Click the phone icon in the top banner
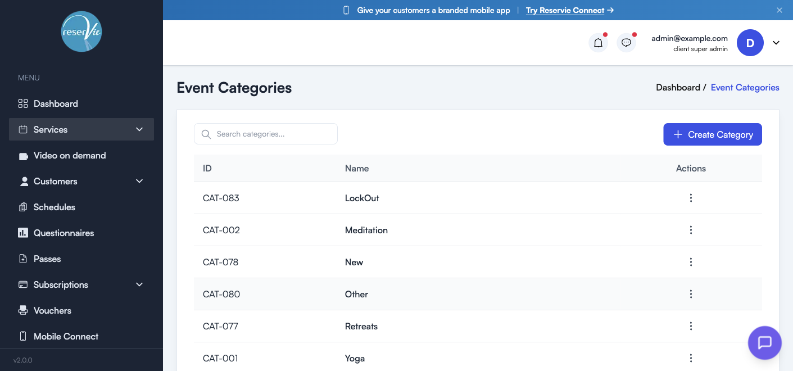This screenshot has width=793, height=371. point(346,10)
